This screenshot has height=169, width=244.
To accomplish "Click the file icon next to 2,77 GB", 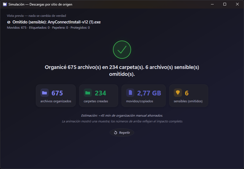I will point(130,93).
